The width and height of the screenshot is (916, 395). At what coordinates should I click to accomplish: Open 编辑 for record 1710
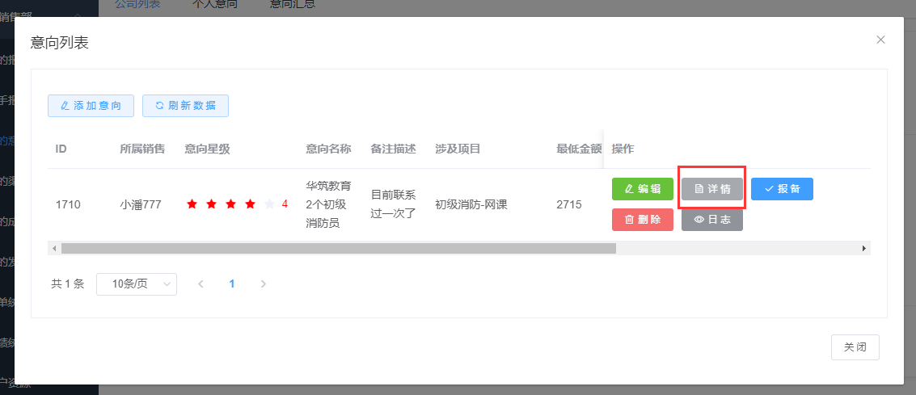pyautogui.click(x=642, y=189)
